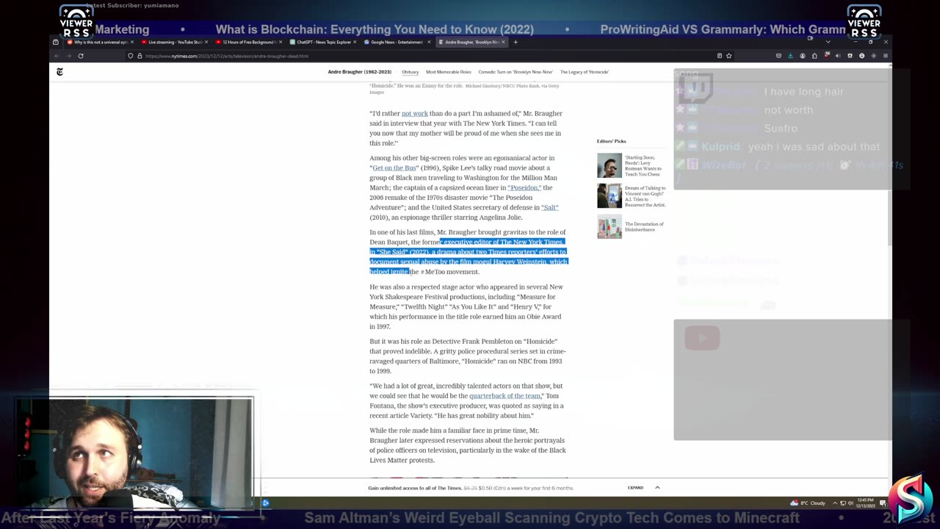This screenshot has height=529, width=940.
Task: Click the 'Editors' Picks' heading
Action: pos(611,141)
